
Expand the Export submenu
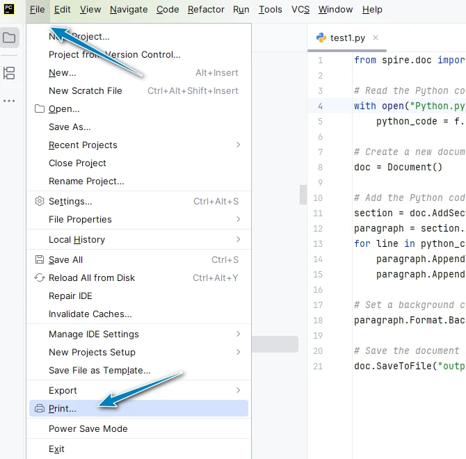63,391
